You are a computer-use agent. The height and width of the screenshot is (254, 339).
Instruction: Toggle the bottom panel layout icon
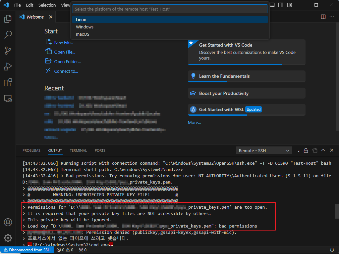click(x=272, y=5)
